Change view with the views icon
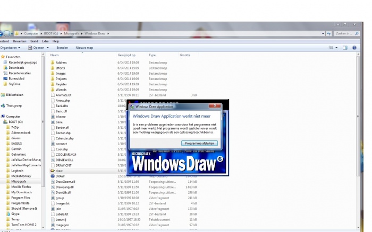 point(331,48)
